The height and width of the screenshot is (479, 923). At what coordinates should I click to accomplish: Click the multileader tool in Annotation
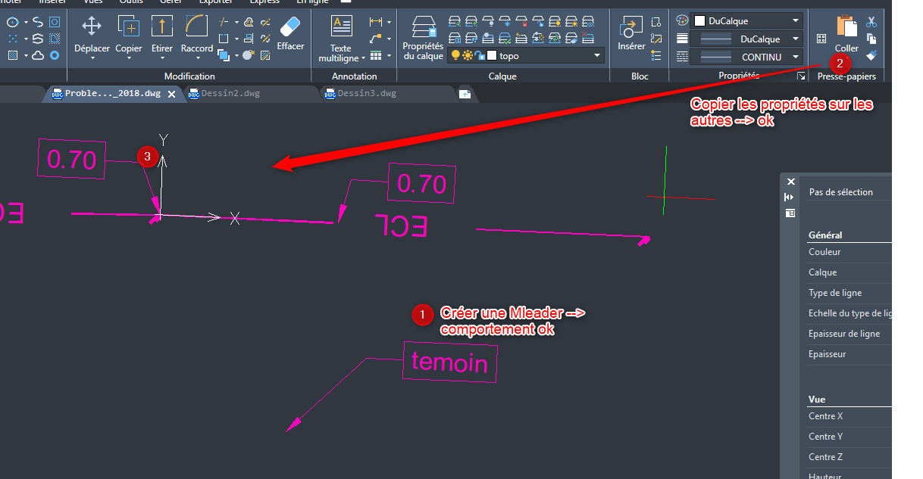coord(375,39)
